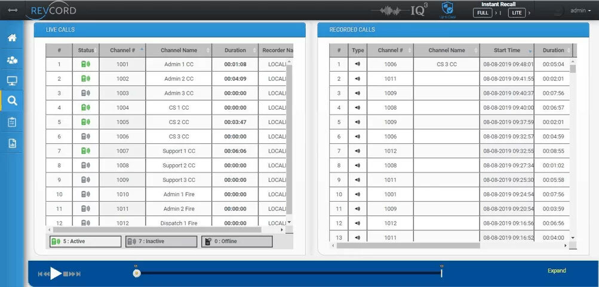599x287 pixels.
Task: Click Instant Recall FULL button
Action: click(x=483, y=13)
